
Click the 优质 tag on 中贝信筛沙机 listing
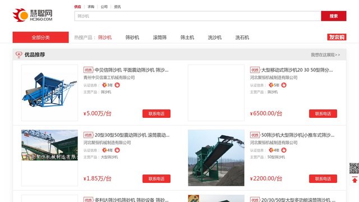89,70
